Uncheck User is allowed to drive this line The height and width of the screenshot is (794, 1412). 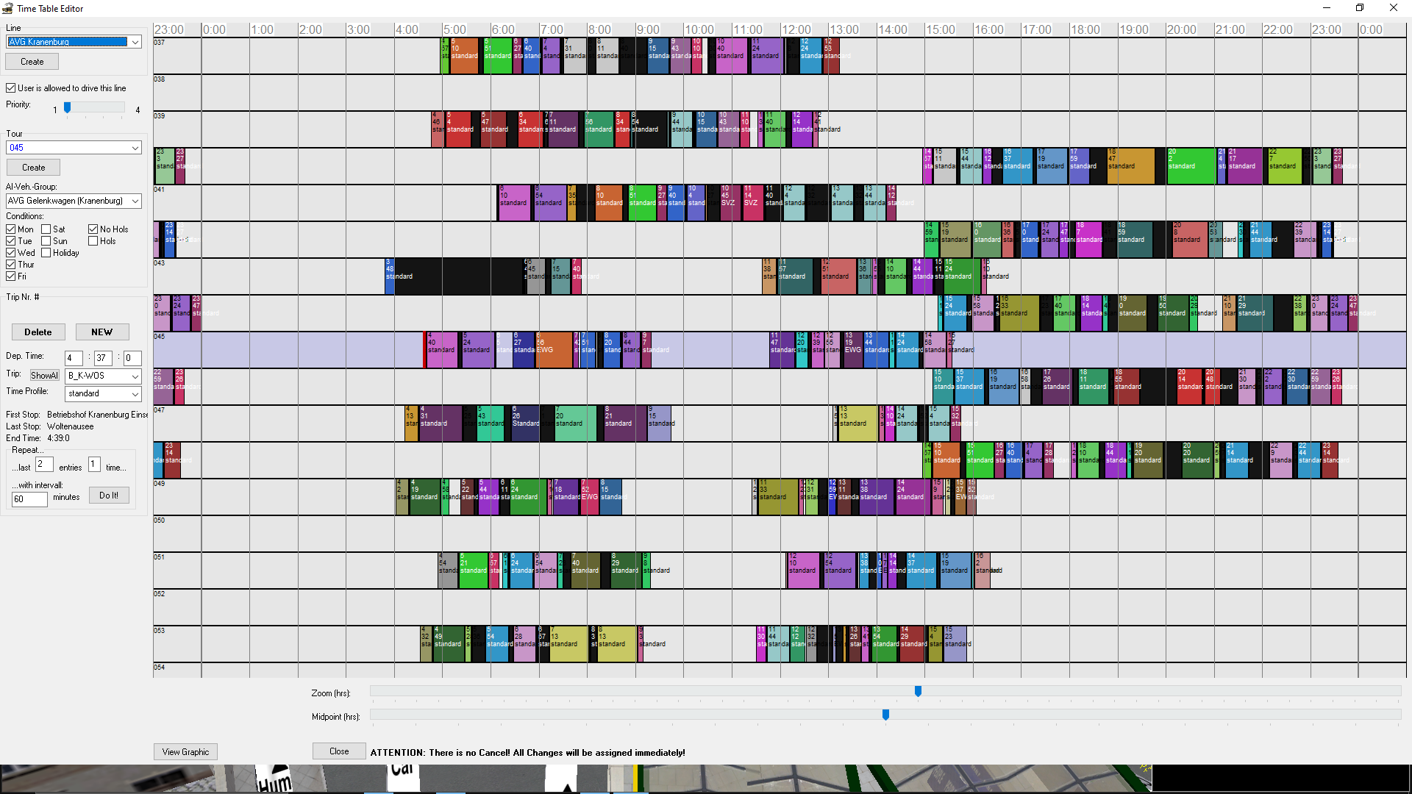(11, 88)
